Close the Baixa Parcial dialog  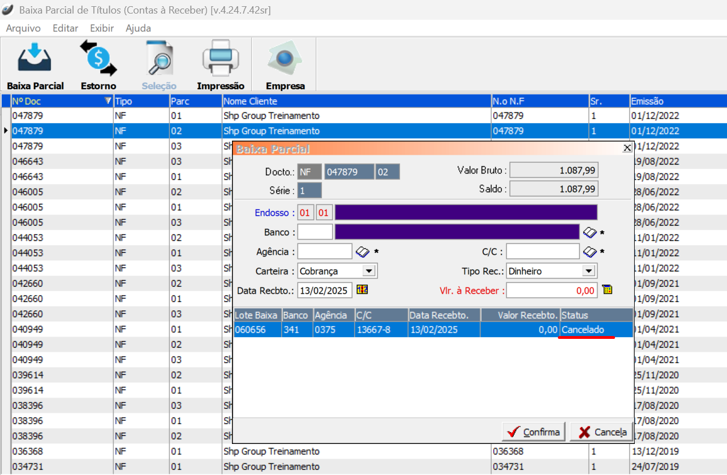627,148
